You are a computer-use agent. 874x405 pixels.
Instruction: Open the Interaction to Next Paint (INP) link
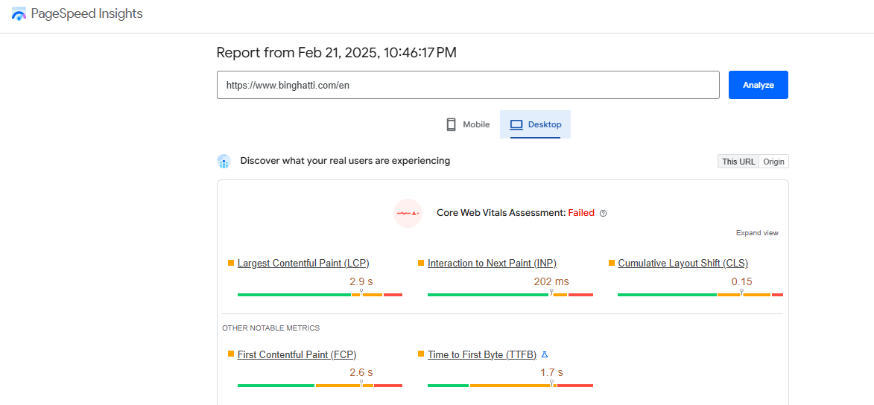click(493, 263)
